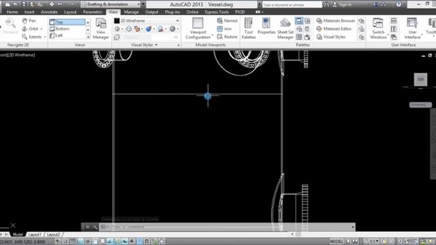Toggle Snap Mode in status bar
436x245 pixels.
click(x=65, y=242)
